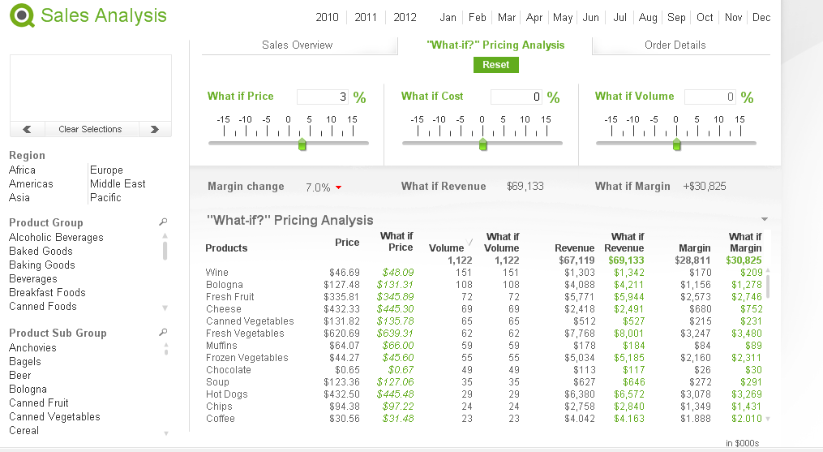The image size is (823, 452).
Task: Click the What if Cost slider handle
Action: point(483,144)
